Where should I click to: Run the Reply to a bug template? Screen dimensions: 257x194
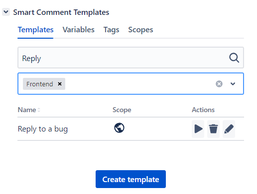[198, 129]
